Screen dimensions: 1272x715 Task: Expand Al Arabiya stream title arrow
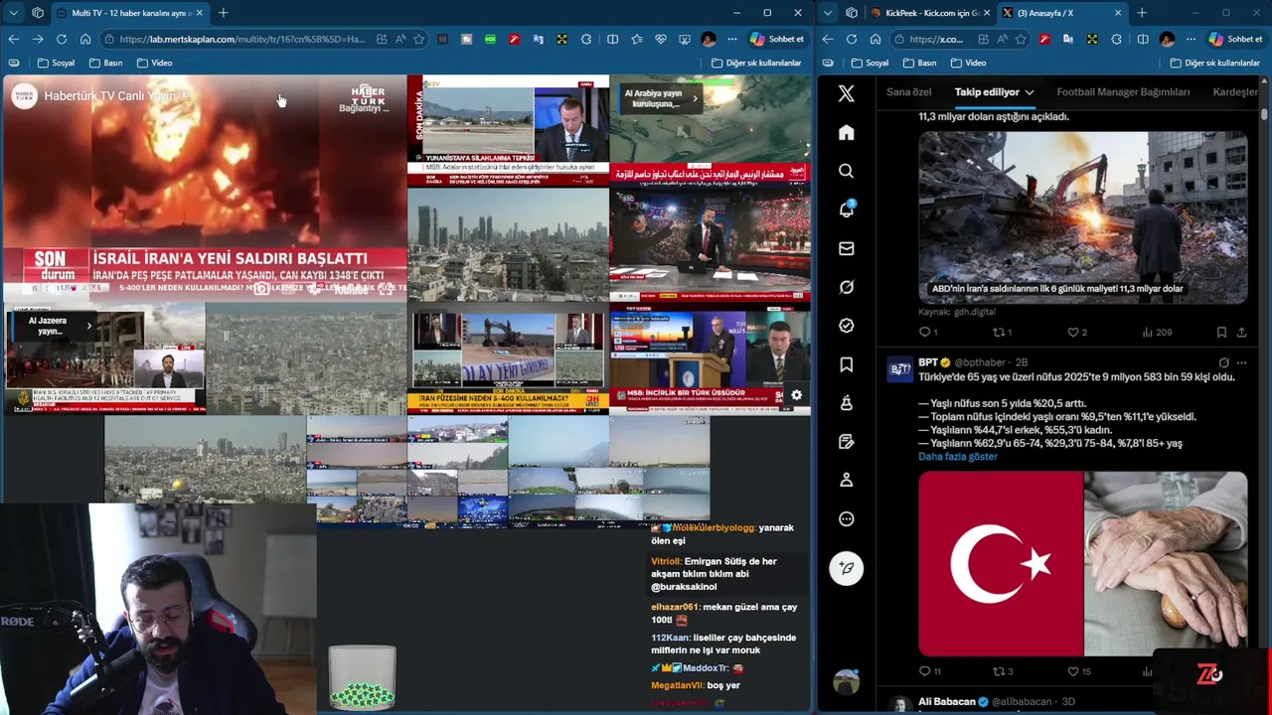(695, 97)
